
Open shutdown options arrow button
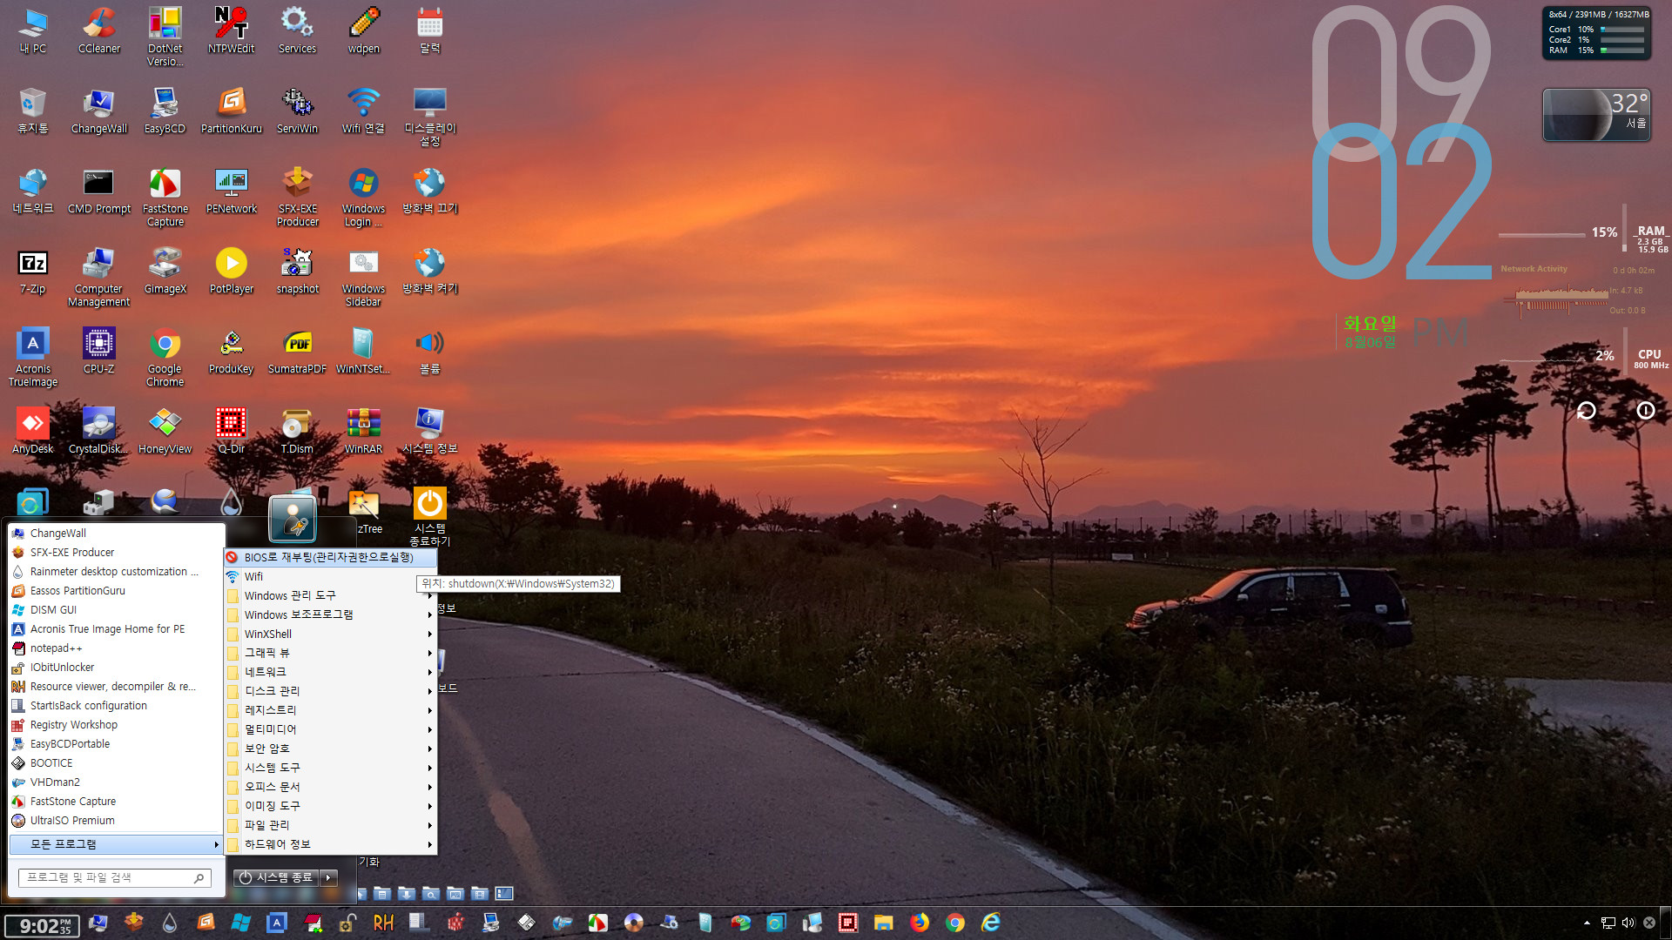point(329,877)
